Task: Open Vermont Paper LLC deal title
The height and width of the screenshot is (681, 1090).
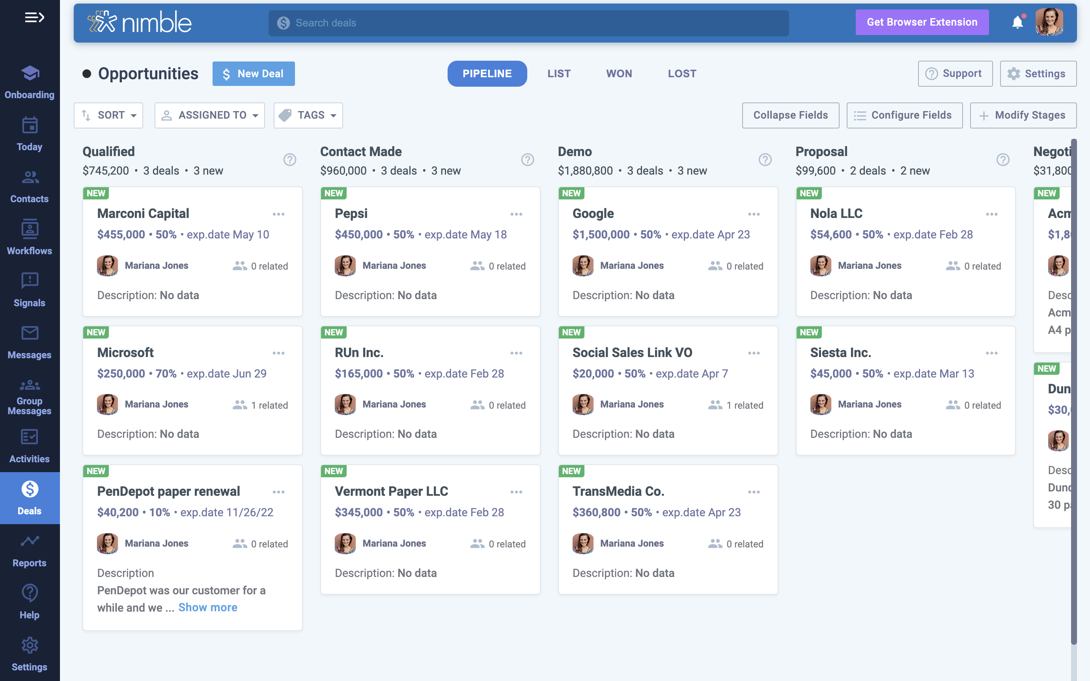Action: (x=391, y=491)
